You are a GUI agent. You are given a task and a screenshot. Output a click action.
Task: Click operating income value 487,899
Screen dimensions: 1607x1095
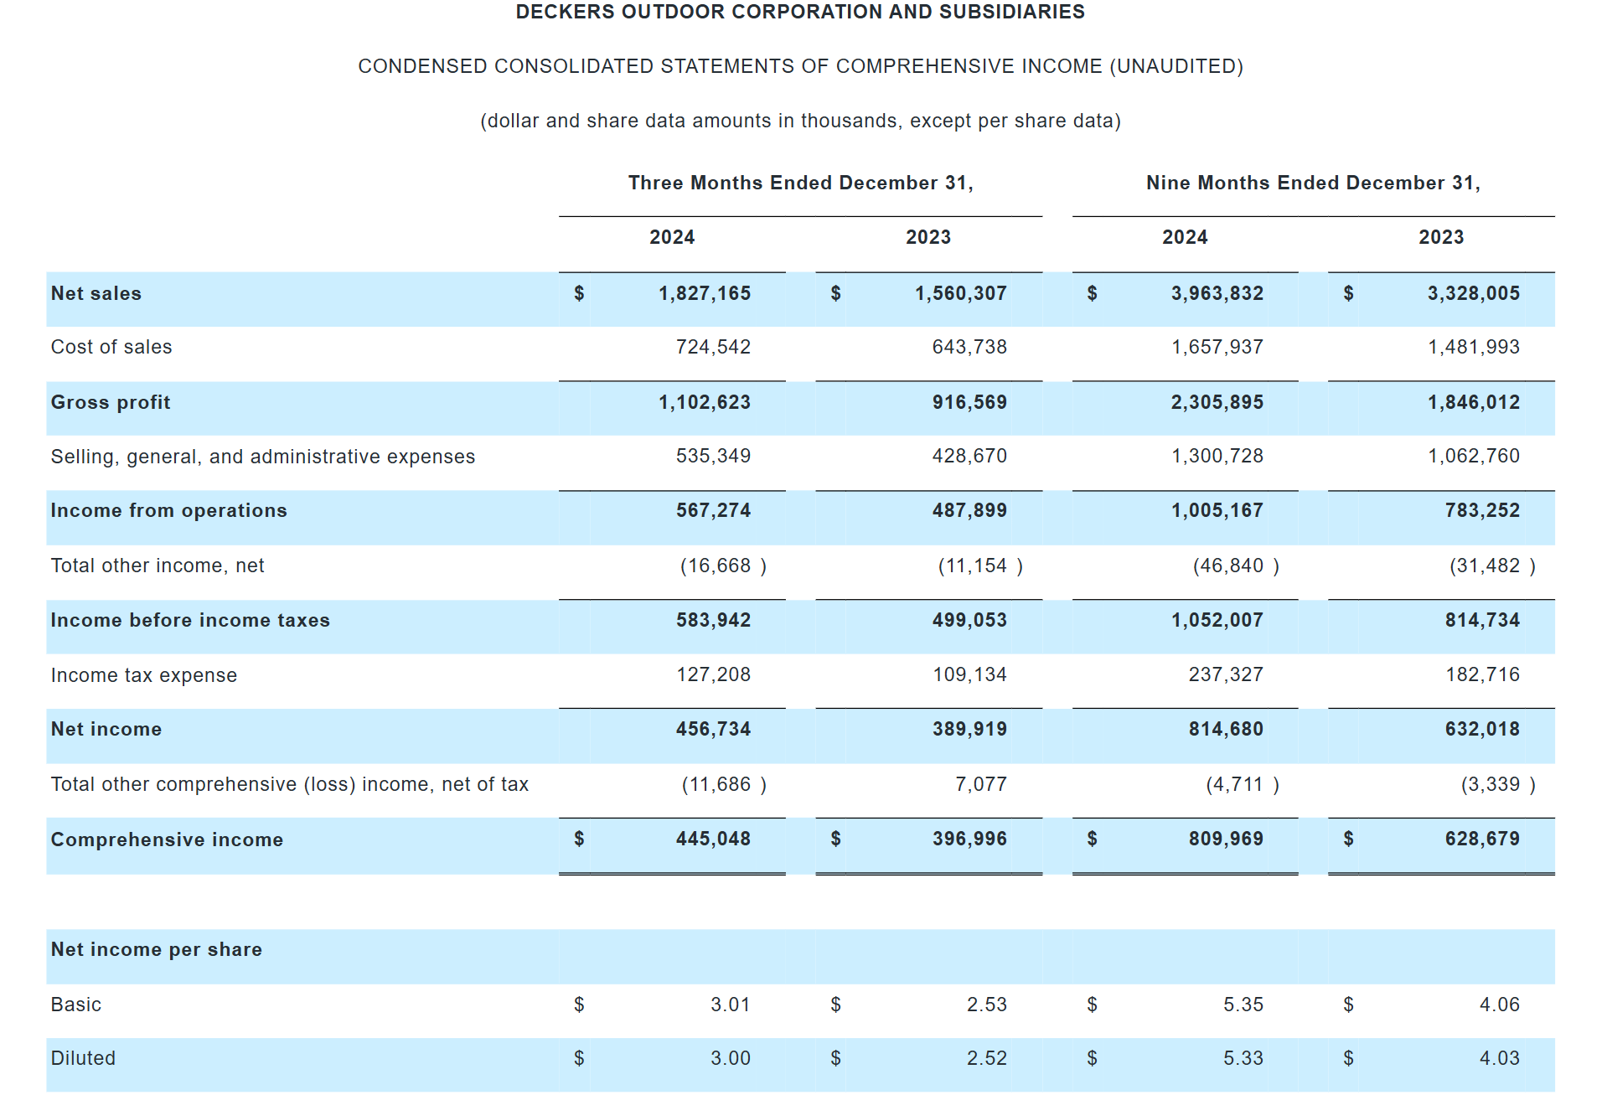(x=970, y=510)
